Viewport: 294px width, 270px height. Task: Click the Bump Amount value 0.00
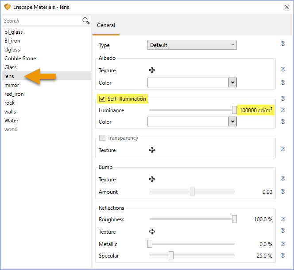[267, 192]
